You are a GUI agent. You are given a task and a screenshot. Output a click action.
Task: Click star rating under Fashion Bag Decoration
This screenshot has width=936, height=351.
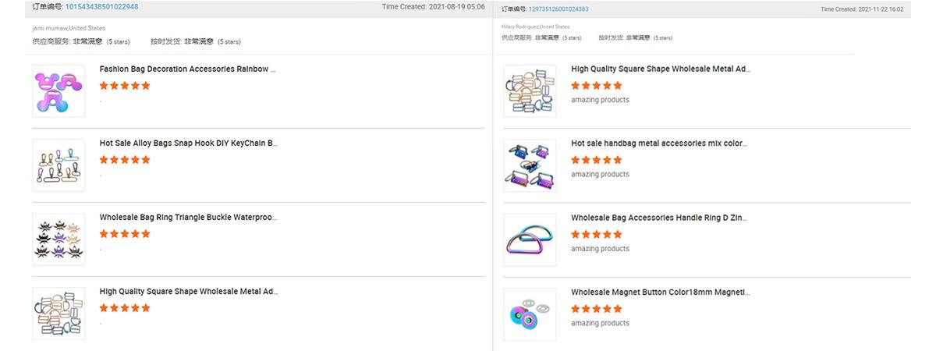tap(125, 86)
